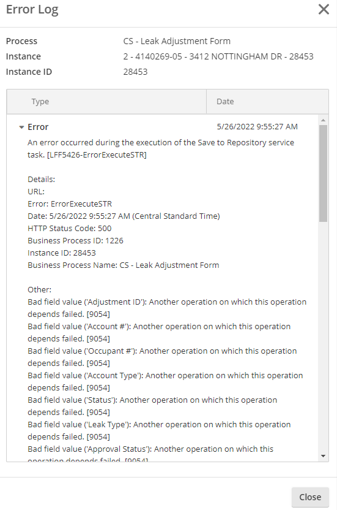Click the empty scrollbar track below the thumb

pos(323,337)
